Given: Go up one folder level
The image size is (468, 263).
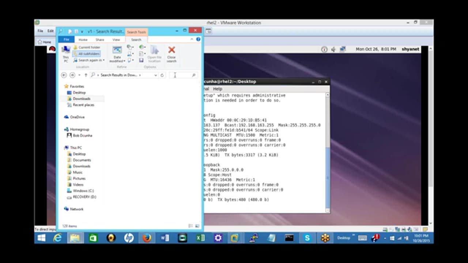Looking at the screenshot, I should (x=86, y=75).
